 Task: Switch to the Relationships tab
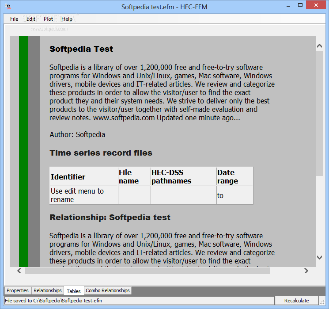pos(48,290)
